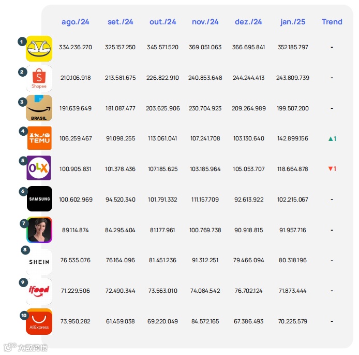Click the value 100.769.738
Image resolution: width=359 pixels, height=355 pixels.
click(x=205, y=230)
